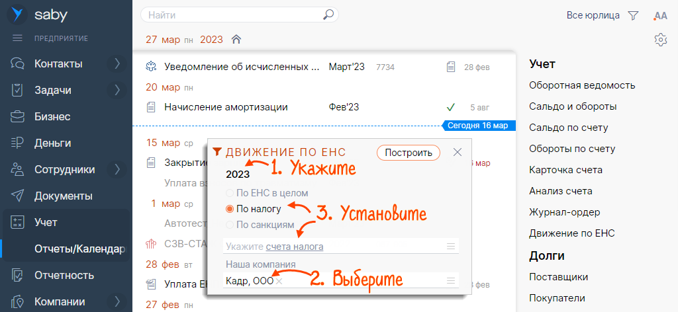Open Карточка счета report
This screenshot has width=678, height=312.
point(565,170)
